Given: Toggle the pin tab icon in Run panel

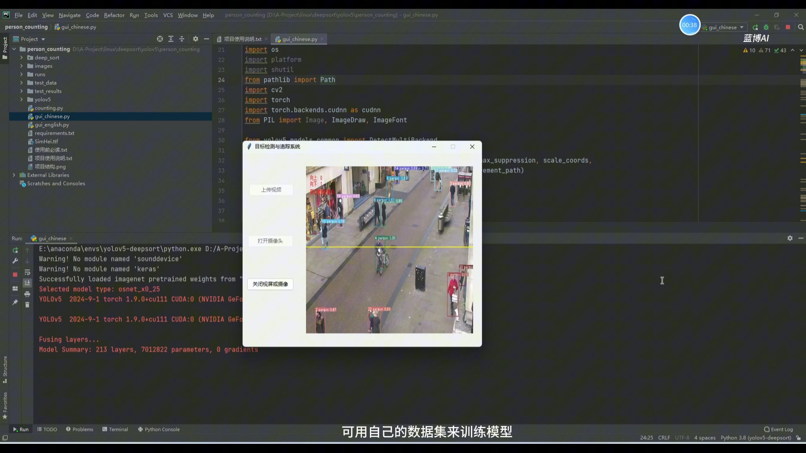Looking at the screenshot, I should click(x=15, y=302).
